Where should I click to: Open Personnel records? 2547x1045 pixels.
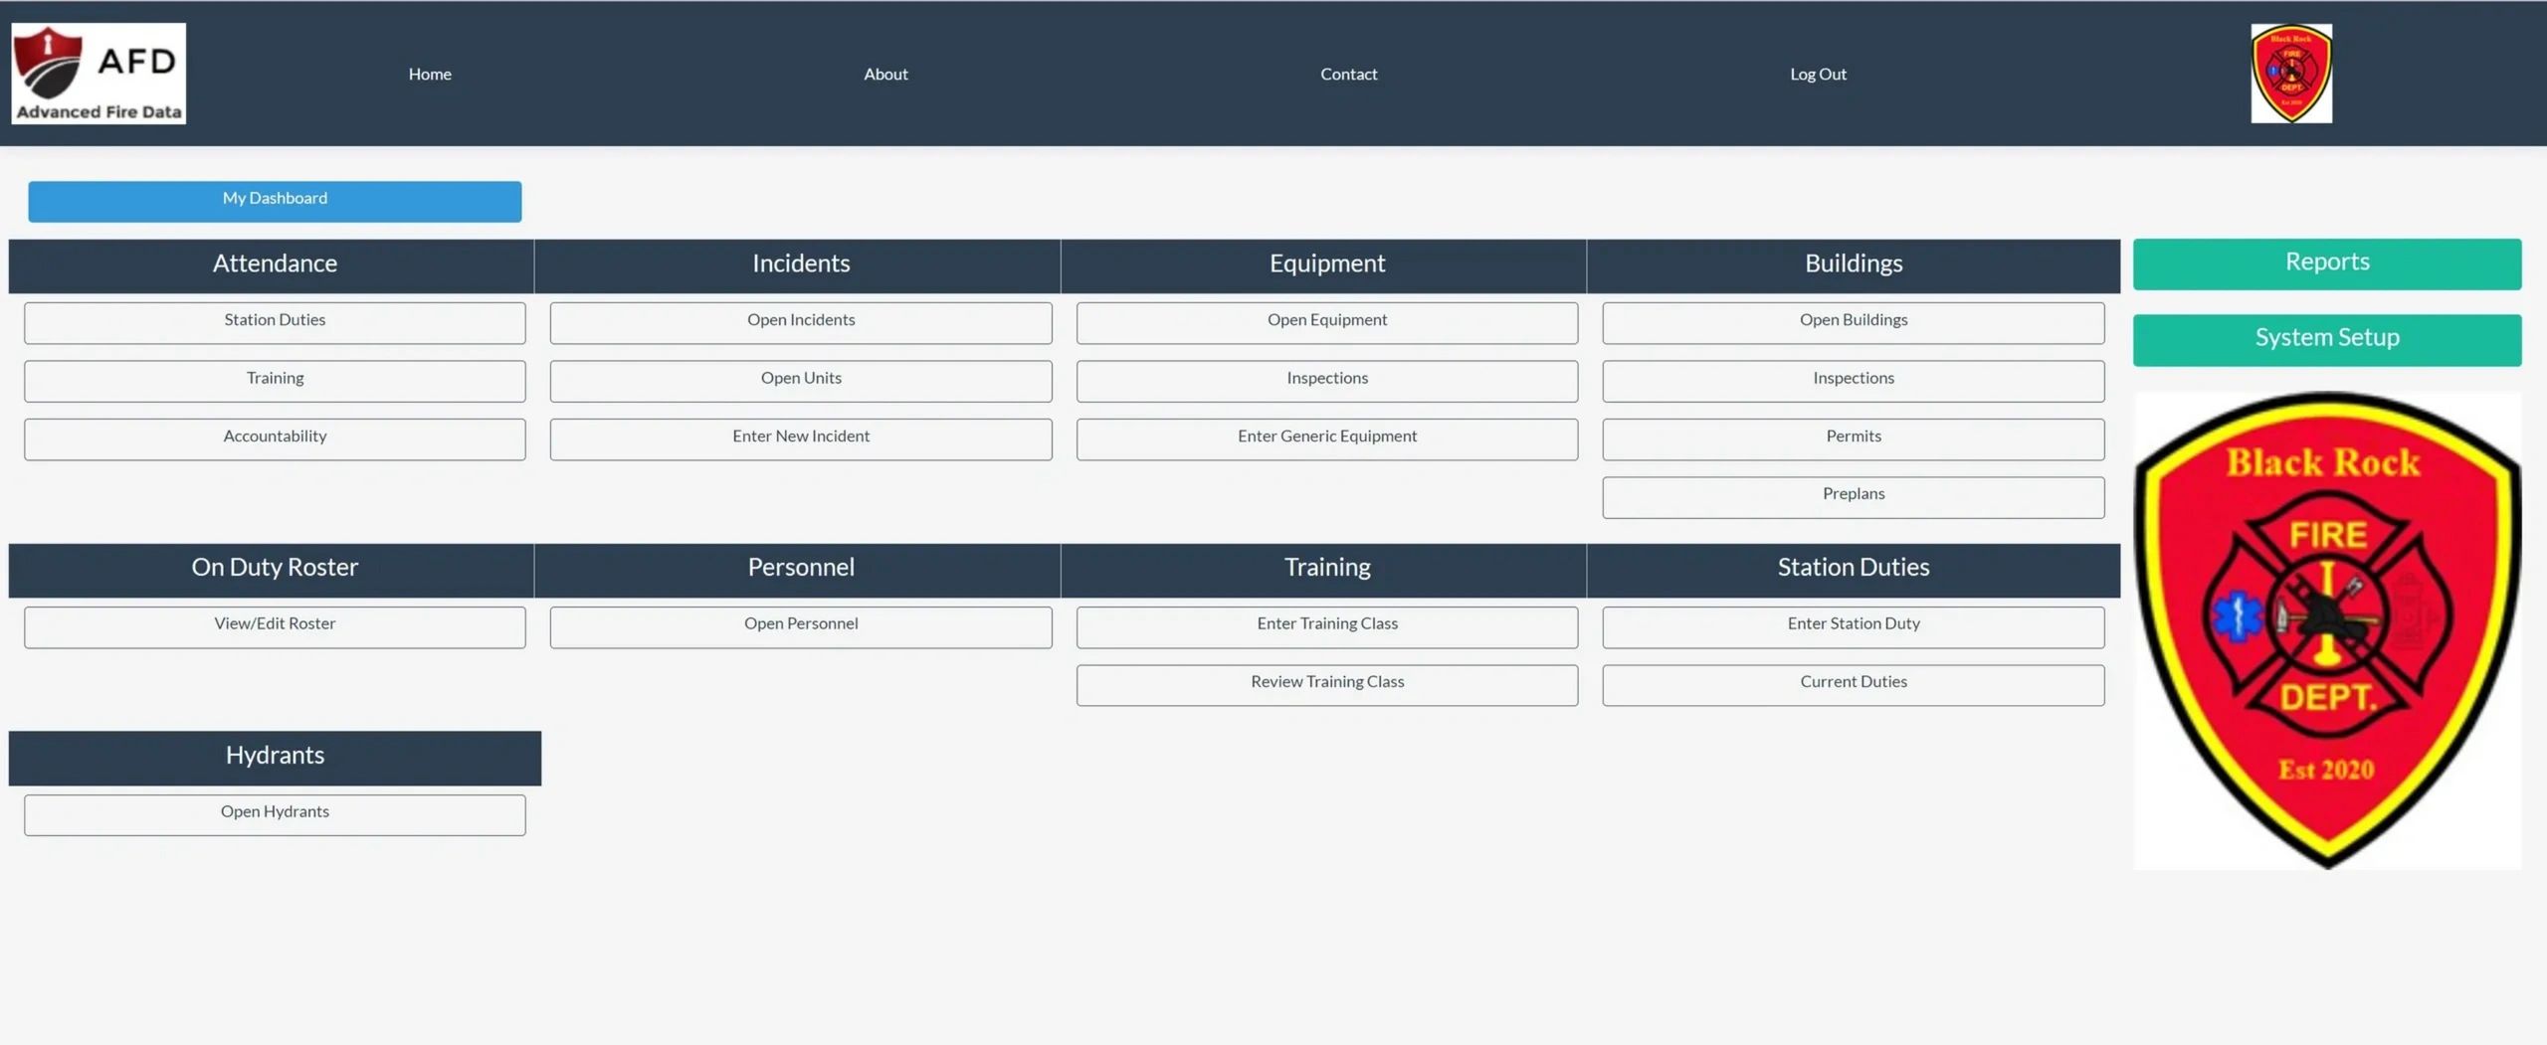(x=800, y=625)
